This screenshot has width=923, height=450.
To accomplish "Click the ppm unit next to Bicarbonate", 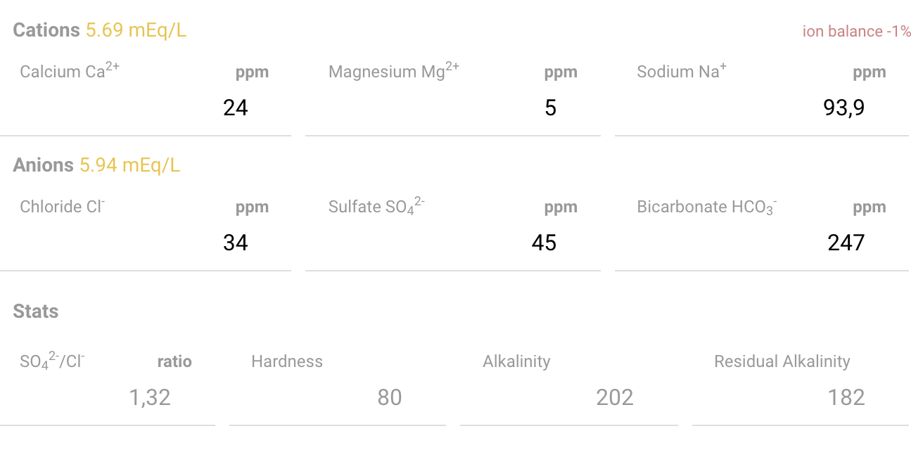I will (870, 207).
